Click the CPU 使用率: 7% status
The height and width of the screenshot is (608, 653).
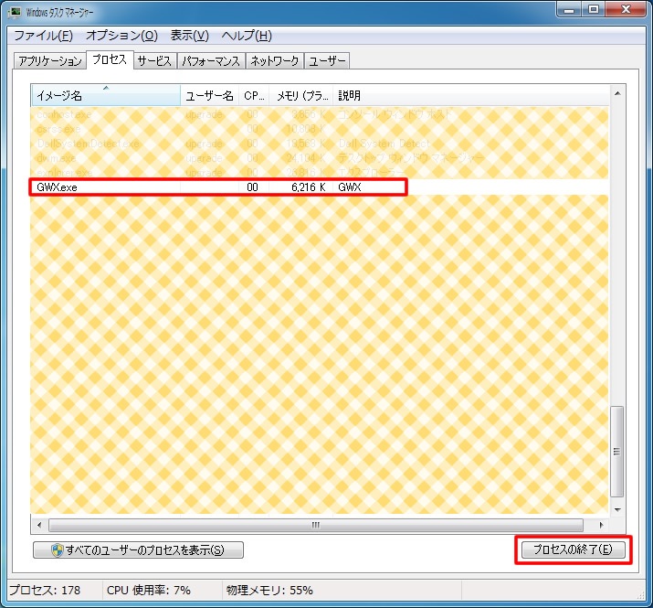pyautogui.click(x=149, y=590)
